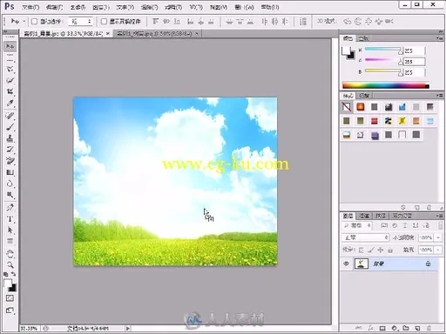Image resolution: width=446 pixels, height=334 pixels.
Task: Open the Layer menu
Action: coord(101,7)
